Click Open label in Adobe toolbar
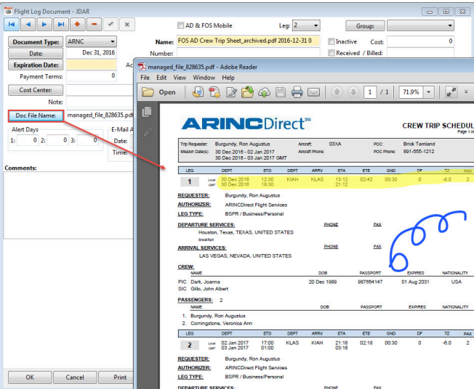The image size is (474, 389). pyautogui.click(x=167, y=92)
